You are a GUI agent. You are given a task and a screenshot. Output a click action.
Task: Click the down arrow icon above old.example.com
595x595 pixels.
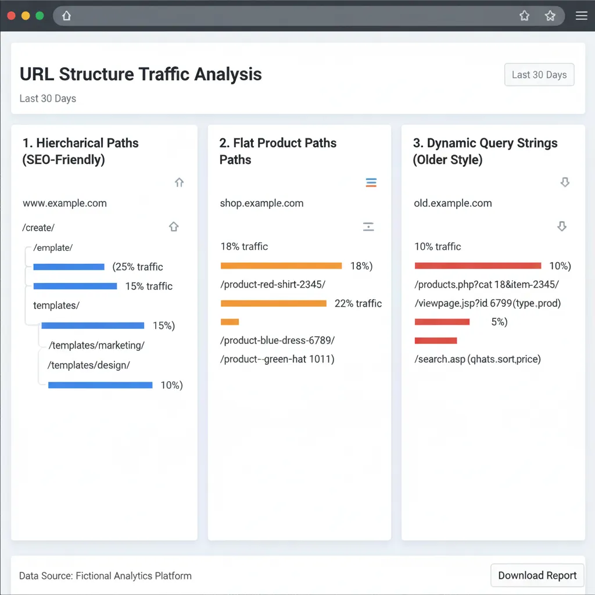(564, 182)
